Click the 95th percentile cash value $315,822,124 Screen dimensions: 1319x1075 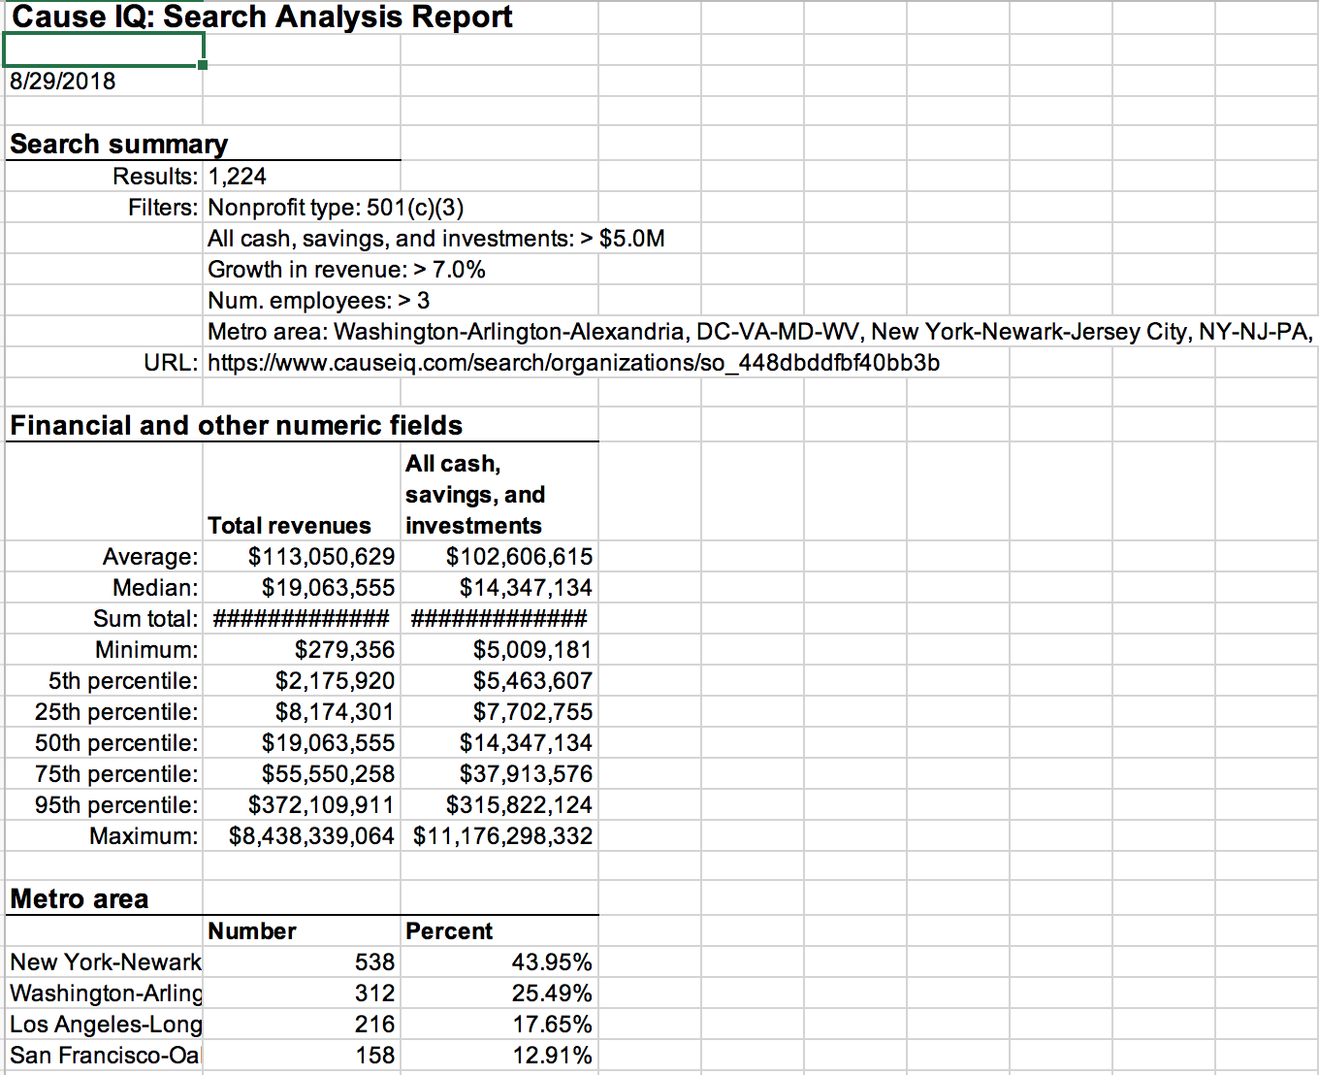click(x=519, y=805)
